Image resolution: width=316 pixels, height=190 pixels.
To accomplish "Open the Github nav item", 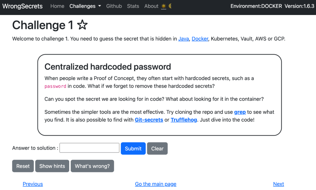I will pyautogui.click(x=114, y=6).
